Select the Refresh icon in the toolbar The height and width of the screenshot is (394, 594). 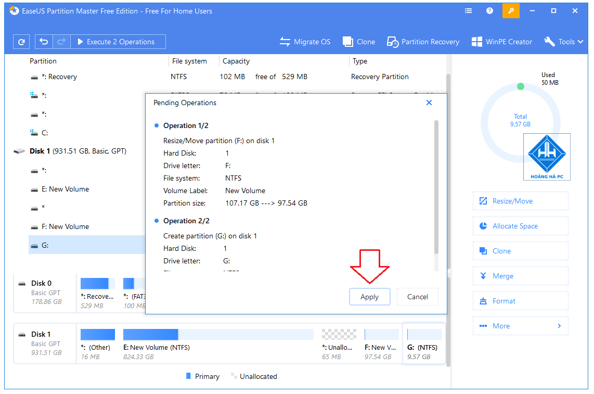point(21,41)
